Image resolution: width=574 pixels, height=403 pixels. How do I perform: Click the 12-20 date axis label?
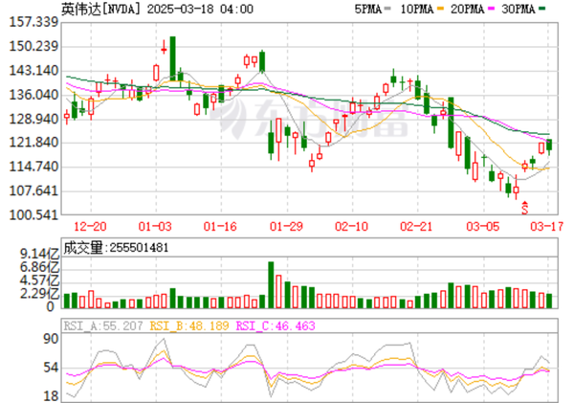[x=91, y=227]
